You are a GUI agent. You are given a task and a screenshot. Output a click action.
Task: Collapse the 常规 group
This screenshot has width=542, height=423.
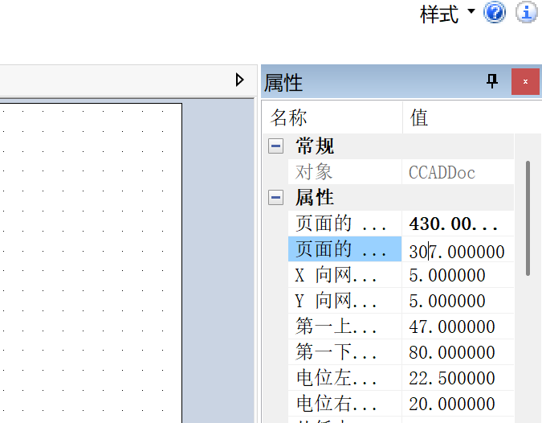click(275, 146)
